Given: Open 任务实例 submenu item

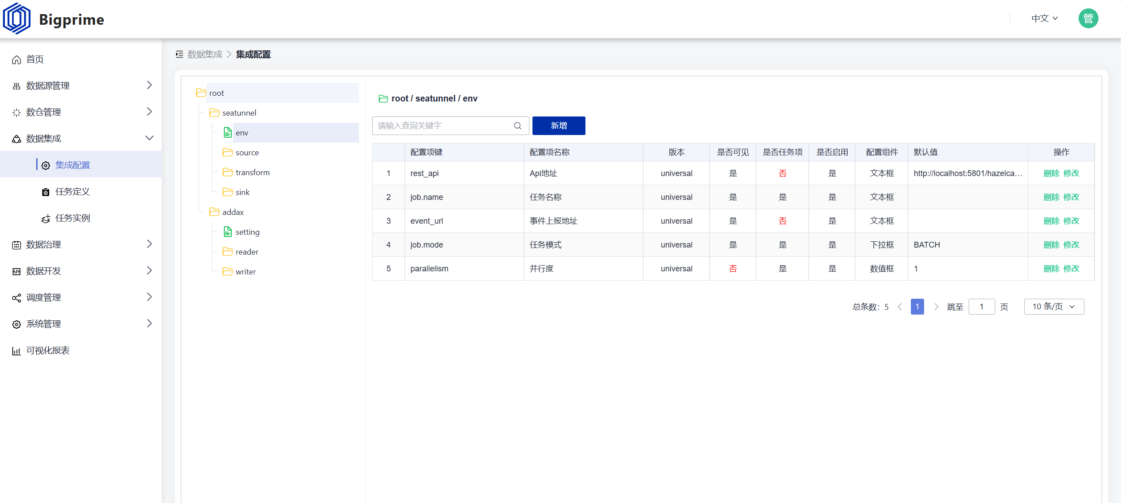Looking at the screenshot, I should (x=81, y=218).
